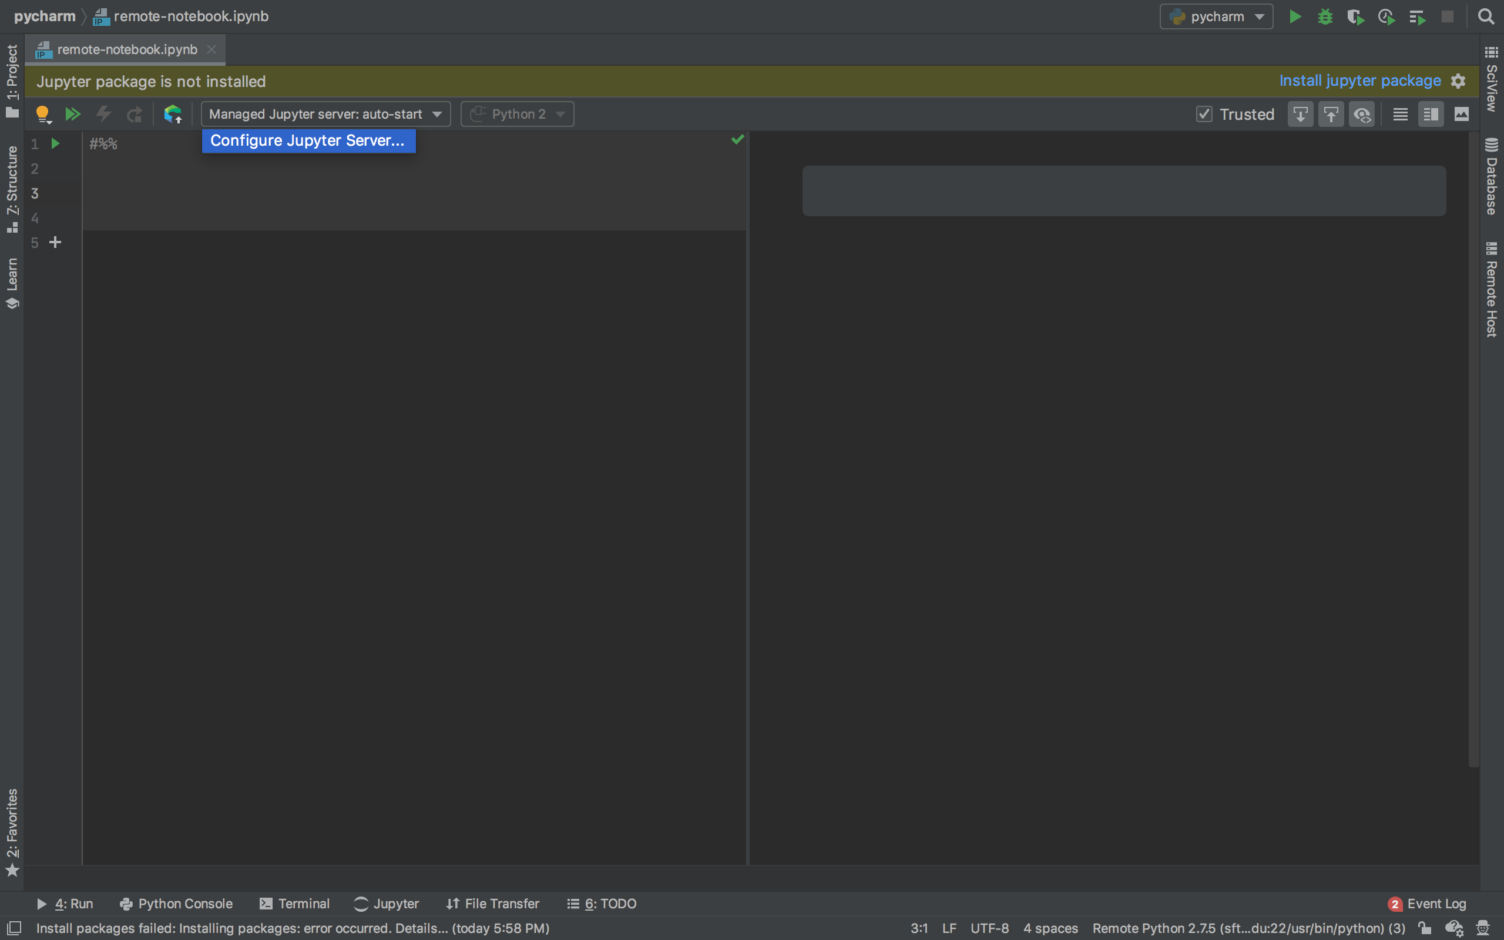Open the Database side panel

pos(1492,176)
